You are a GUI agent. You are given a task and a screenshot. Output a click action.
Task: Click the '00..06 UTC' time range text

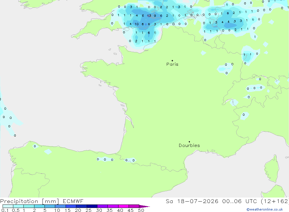tap(240, 201)
